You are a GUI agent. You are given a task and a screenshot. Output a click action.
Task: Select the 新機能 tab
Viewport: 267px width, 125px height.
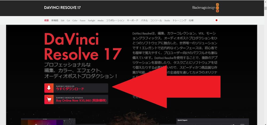pos(55,21)
